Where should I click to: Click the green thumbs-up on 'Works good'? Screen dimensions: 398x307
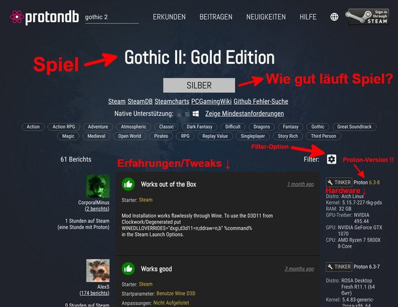pyautogui.click(x=129, y=268)
